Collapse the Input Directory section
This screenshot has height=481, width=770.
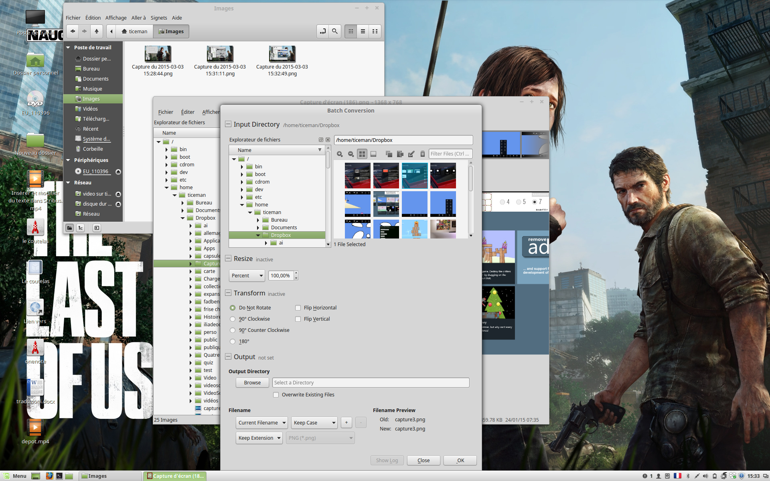pyautogui.click(x=228, y=124)
